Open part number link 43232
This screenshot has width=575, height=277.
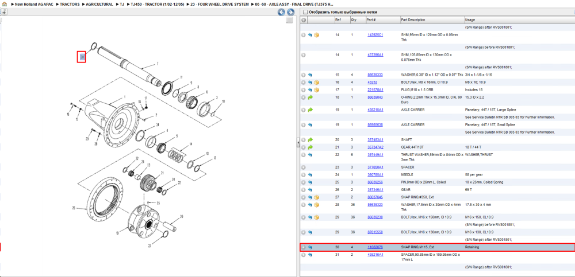point(372,83)
